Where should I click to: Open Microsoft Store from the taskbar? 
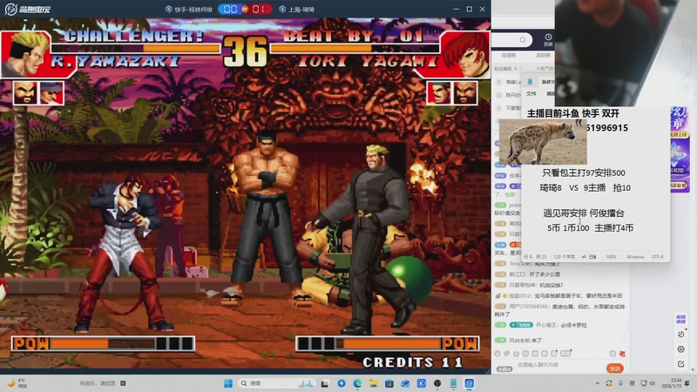[x=389, y=383]
